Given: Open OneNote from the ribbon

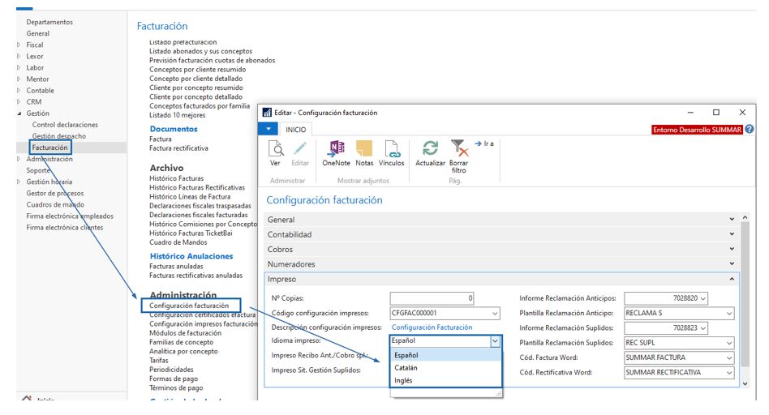Looking at the screenshot, I should click(x=336, y=149).
